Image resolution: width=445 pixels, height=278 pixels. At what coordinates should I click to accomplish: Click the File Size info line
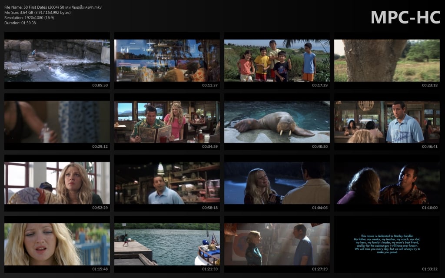[37, 13]
